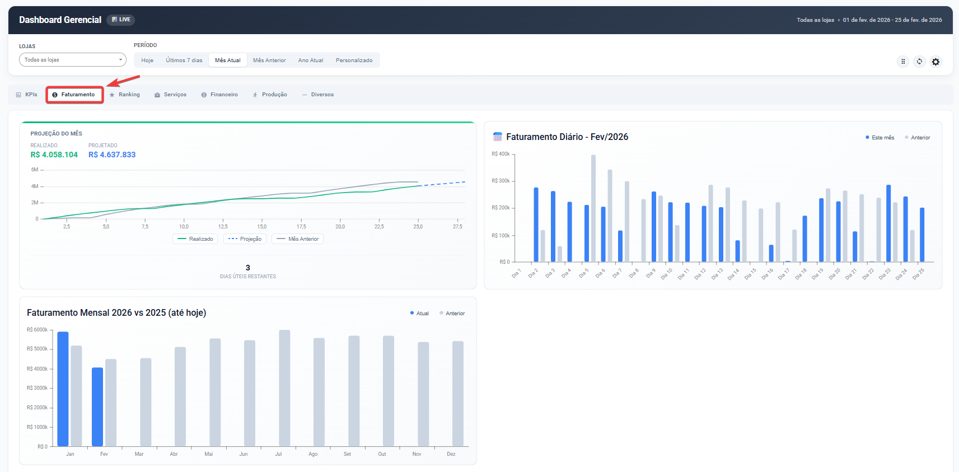Click the calendar icon beside Faturamento Diário
This screenshot has width=959, height=472.
[497, 137]
